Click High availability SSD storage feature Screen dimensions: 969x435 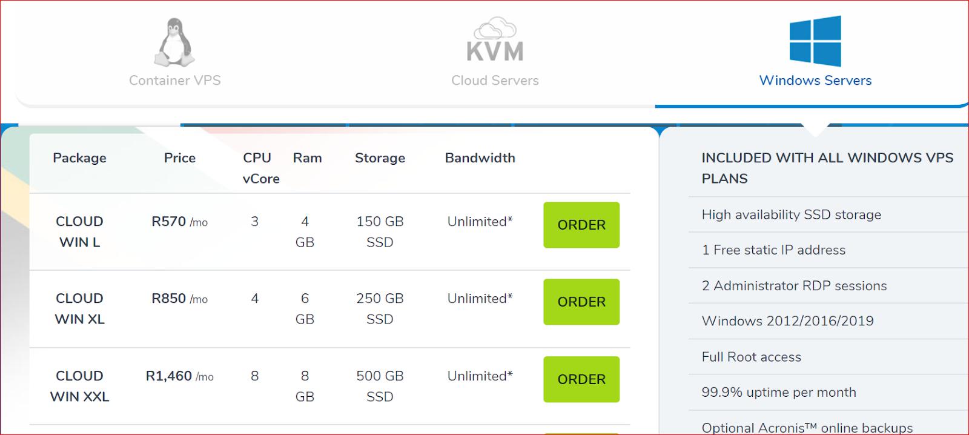tap(792, 214)
